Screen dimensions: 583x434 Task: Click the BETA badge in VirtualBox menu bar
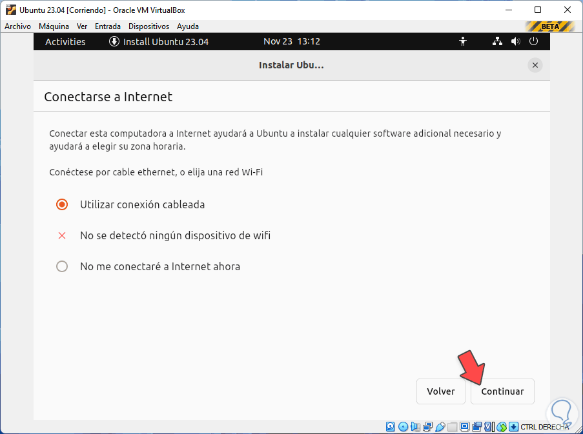[x=550, y=26]
